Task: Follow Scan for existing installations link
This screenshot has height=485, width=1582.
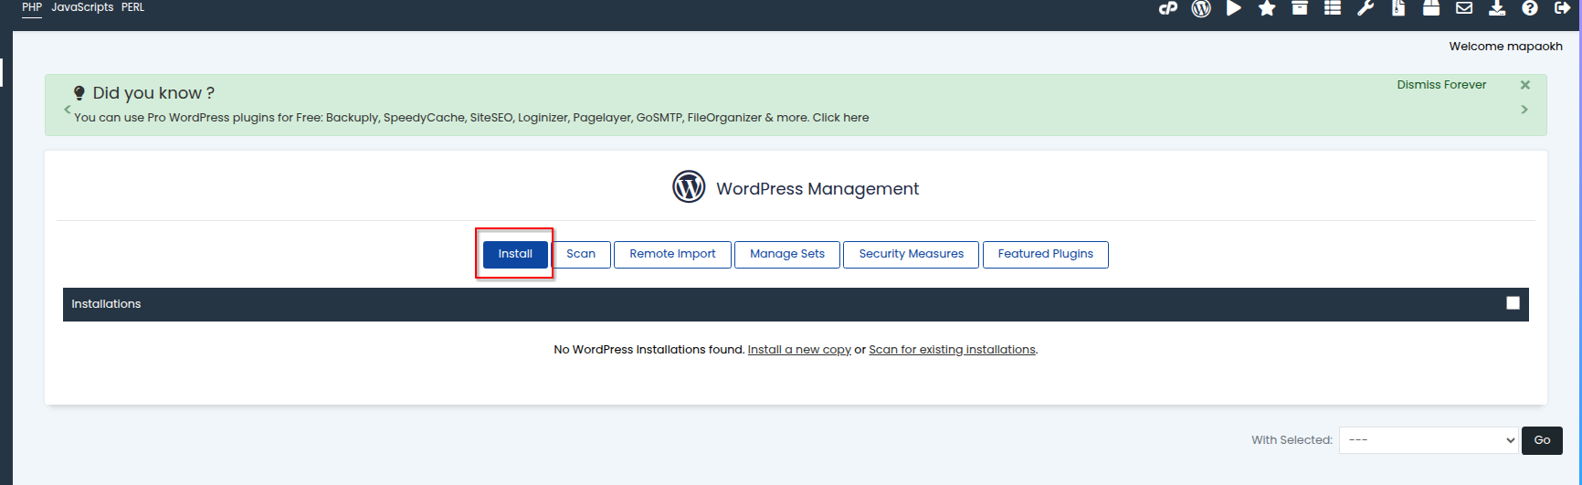Action: point(952,350)
